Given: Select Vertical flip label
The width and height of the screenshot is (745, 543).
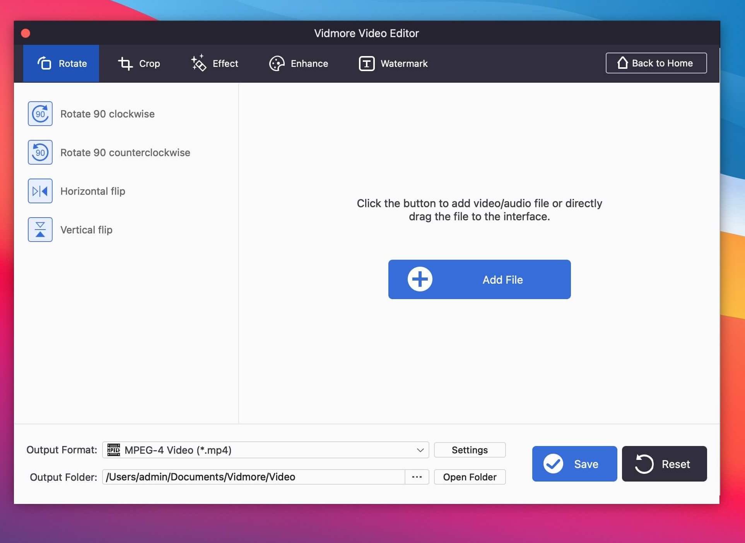Looking at the screenshot, I should point(86,230).
